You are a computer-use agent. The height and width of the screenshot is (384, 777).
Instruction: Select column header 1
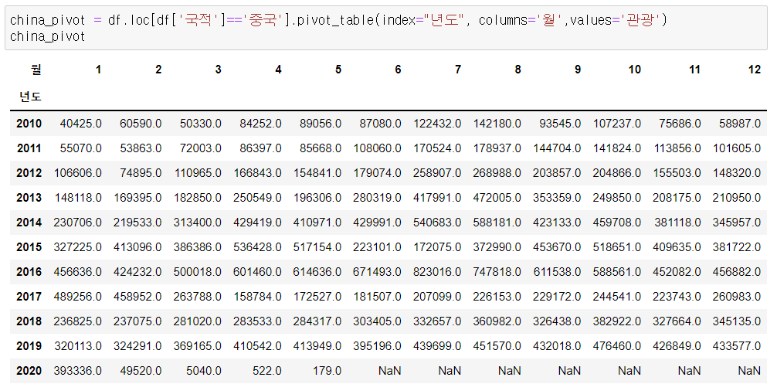point(98,70)
